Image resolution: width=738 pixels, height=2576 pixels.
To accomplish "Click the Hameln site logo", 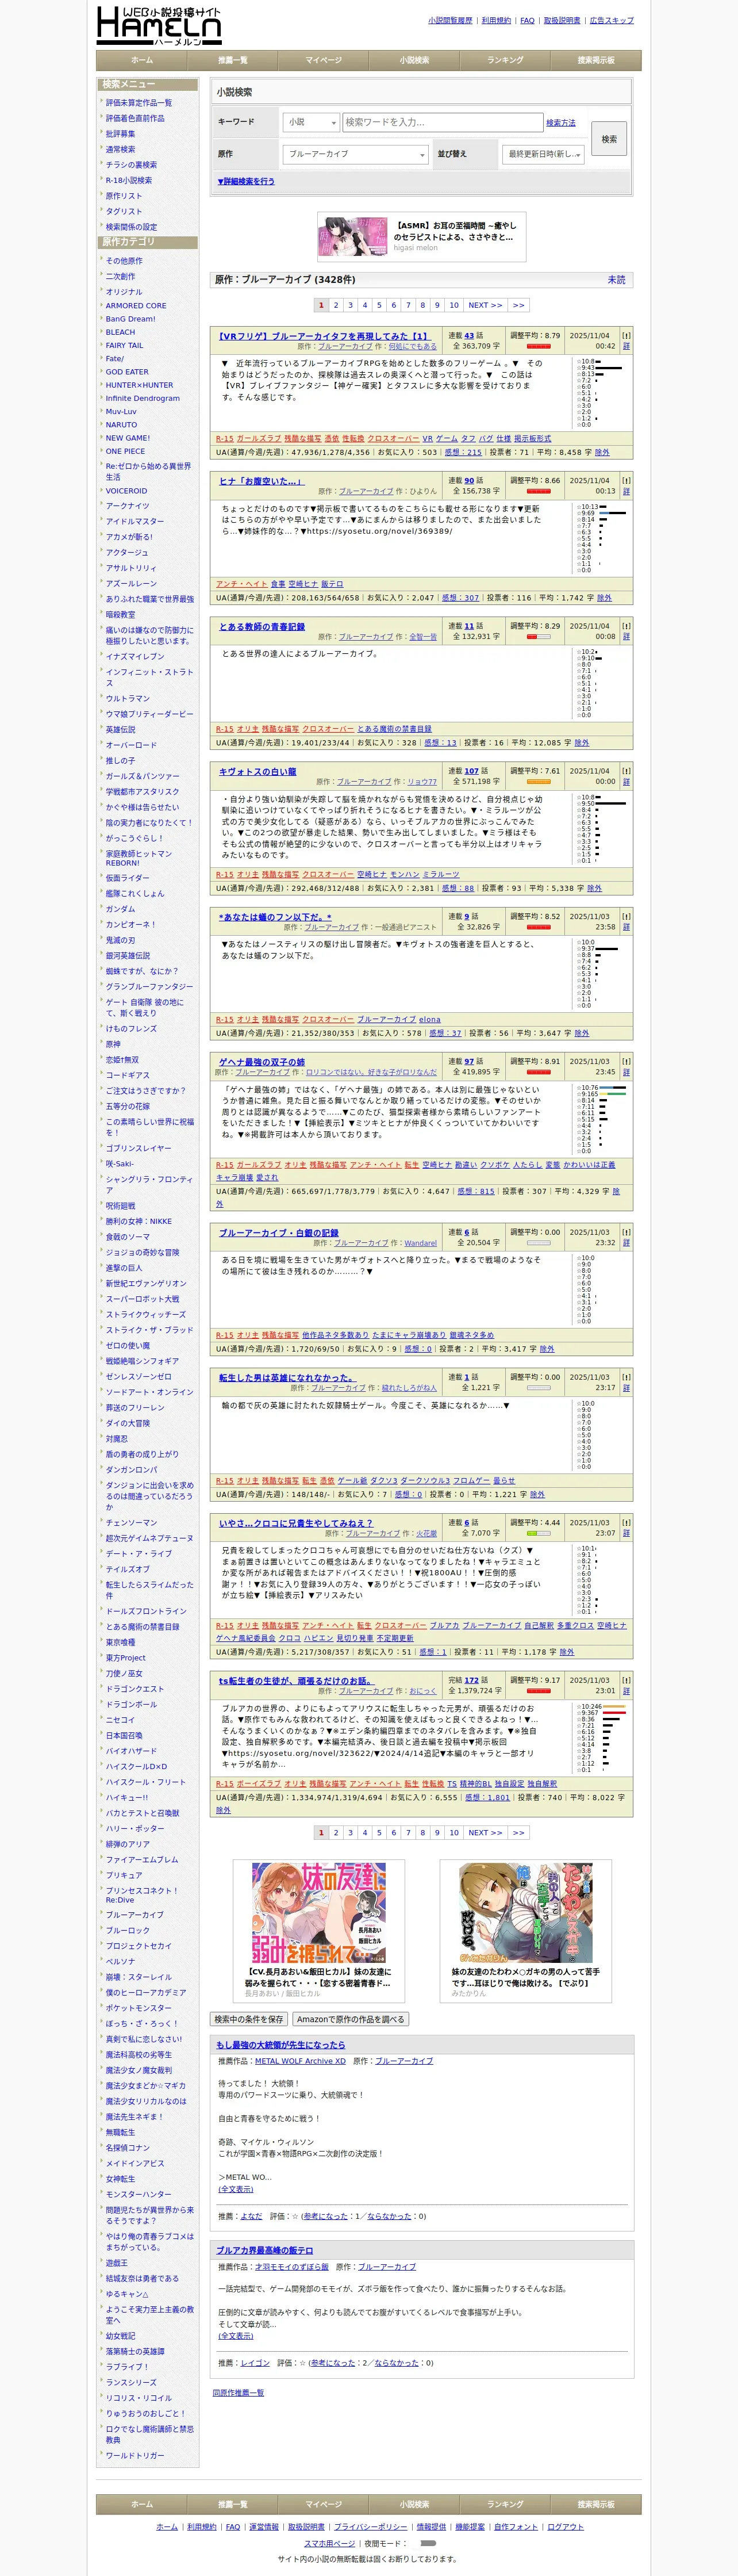I will [158, 26].
